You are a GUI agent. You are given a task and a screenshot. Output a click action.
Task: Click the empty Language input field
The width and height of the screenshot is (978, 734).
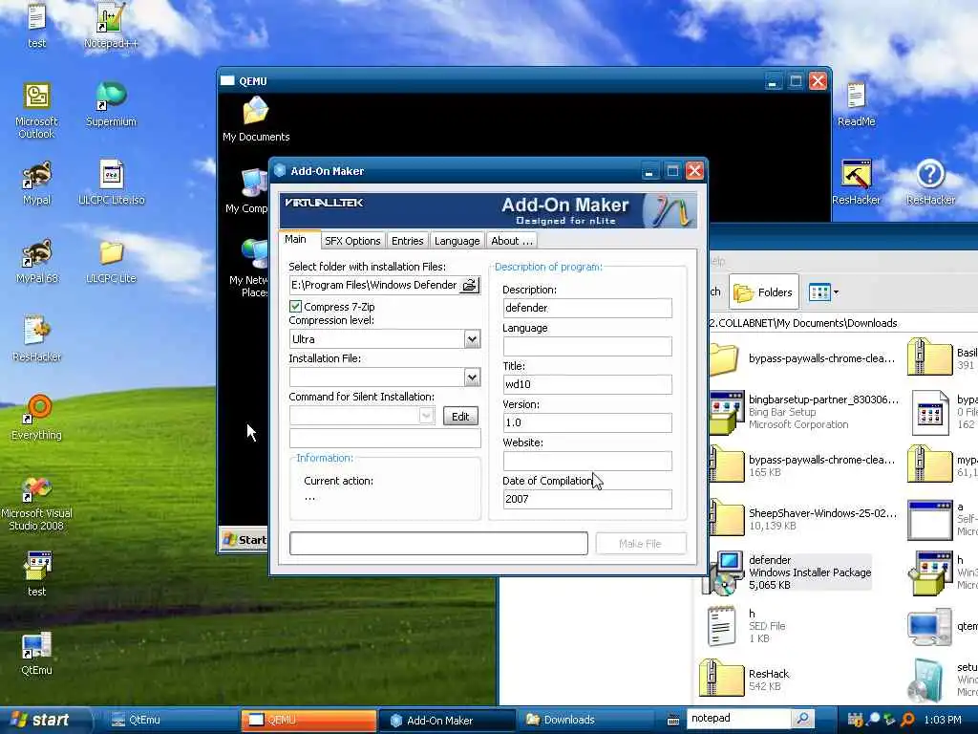click(x=587, y=346)
